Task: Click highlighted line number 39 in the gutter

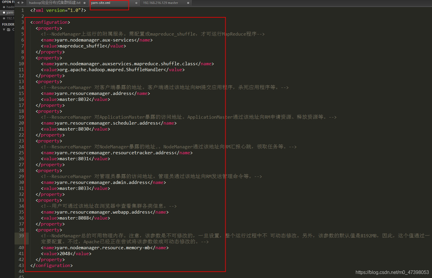Action: [x=21, y=236]
